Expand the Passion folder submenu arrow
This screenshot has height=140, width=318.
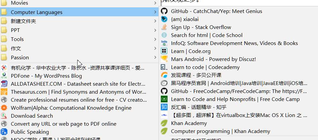[x=155, y=57]
